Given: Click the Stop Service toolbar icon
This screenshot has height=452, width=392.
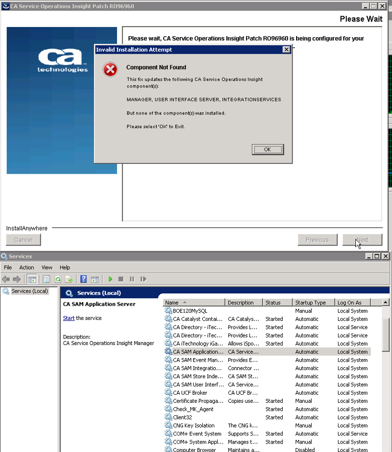Looking at the screenshot, I should [121, 279].
